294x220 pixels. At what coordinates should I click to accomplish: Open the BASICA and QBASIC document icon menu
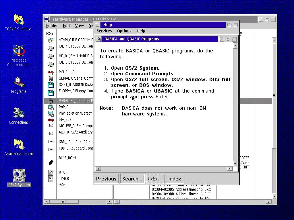(98, 39)
